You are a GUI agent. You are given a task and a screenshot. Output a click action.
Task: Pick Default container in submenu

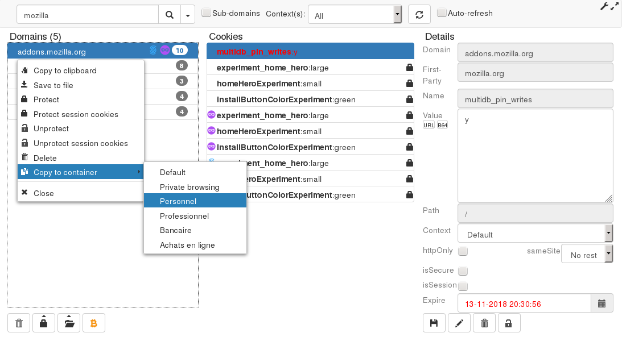click(x=195, y=172)
